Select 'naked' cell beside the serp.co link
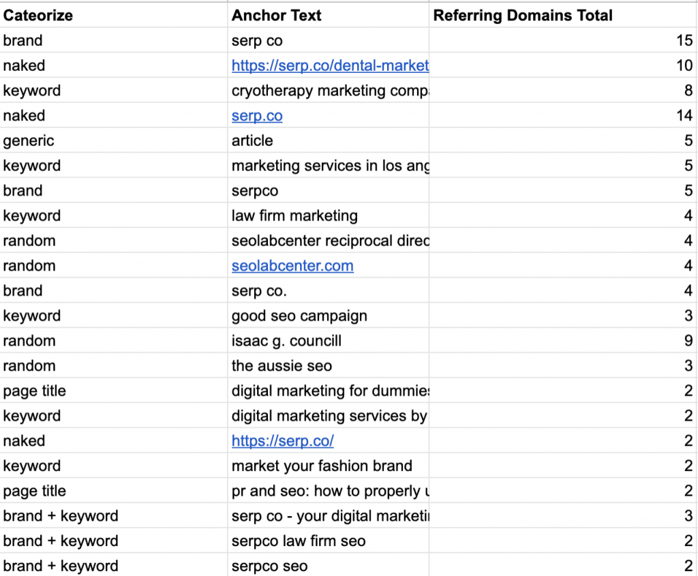The height and width of the screenshot is (576, 698). coord(114,116)
